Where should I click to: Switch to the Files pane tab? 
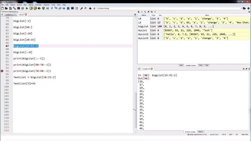pos(207,65)
